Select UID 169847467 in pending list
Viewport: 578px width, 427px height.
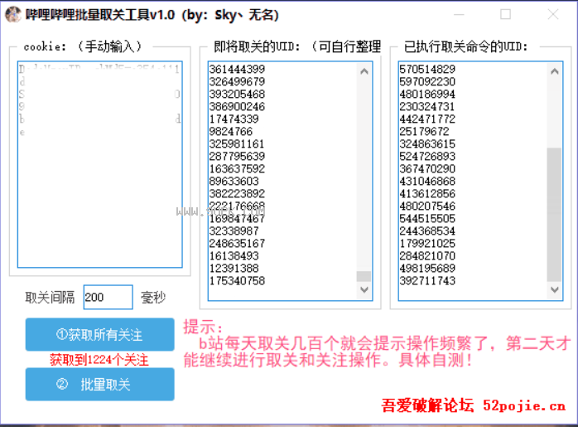(237, 219)
